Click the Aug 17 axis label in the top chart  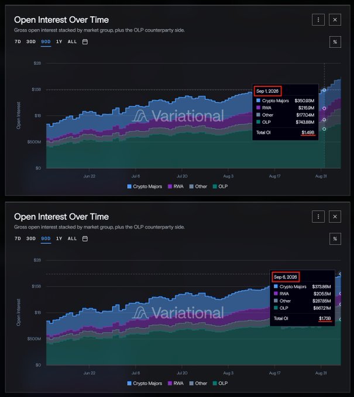coord(274,176)
